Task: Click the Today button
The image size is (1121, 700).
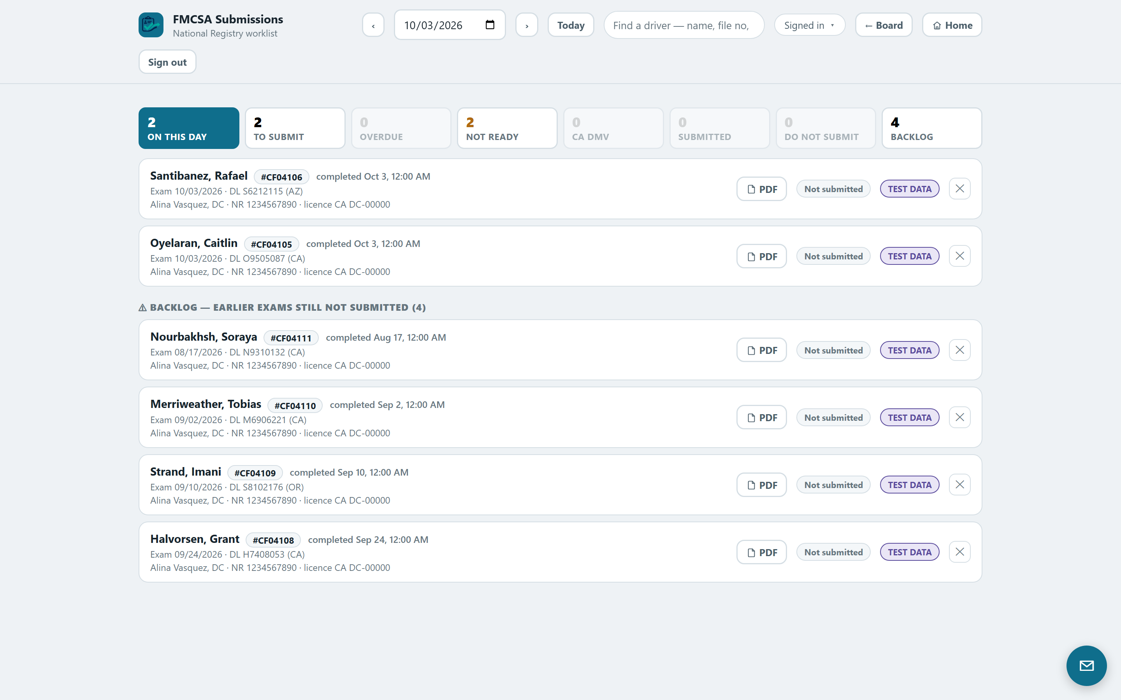Action: click(571, 25)
